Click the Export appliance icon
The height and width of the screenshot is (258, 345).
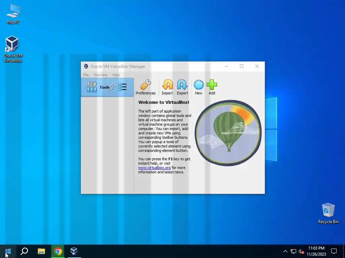(x=182, y=87)
